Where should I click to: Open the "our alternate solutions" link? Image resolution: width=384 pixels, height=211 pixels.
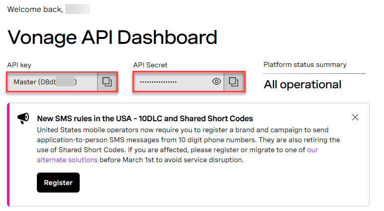coord(67,160)
